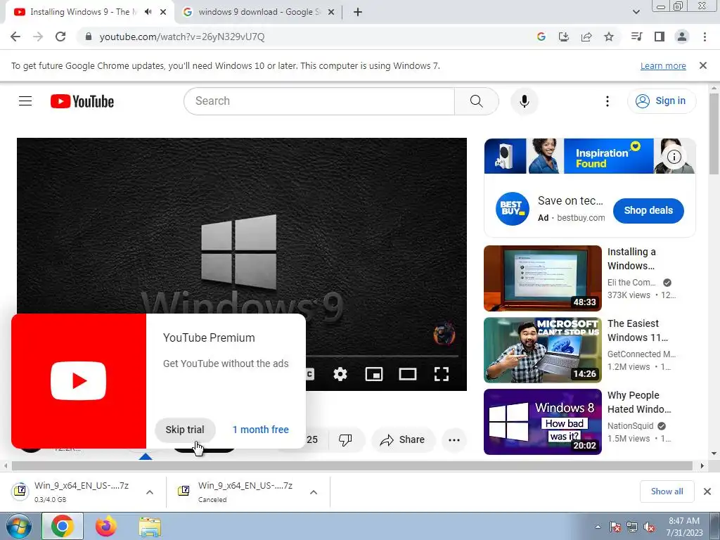720x540 pixels.
Task: Show hidden system tray icons
Action: pyautogui.click(x=598, y=527)
